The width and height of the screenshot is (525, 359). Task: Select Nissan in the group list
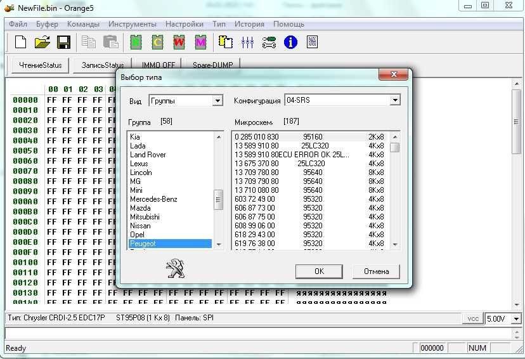pos(170,225)
